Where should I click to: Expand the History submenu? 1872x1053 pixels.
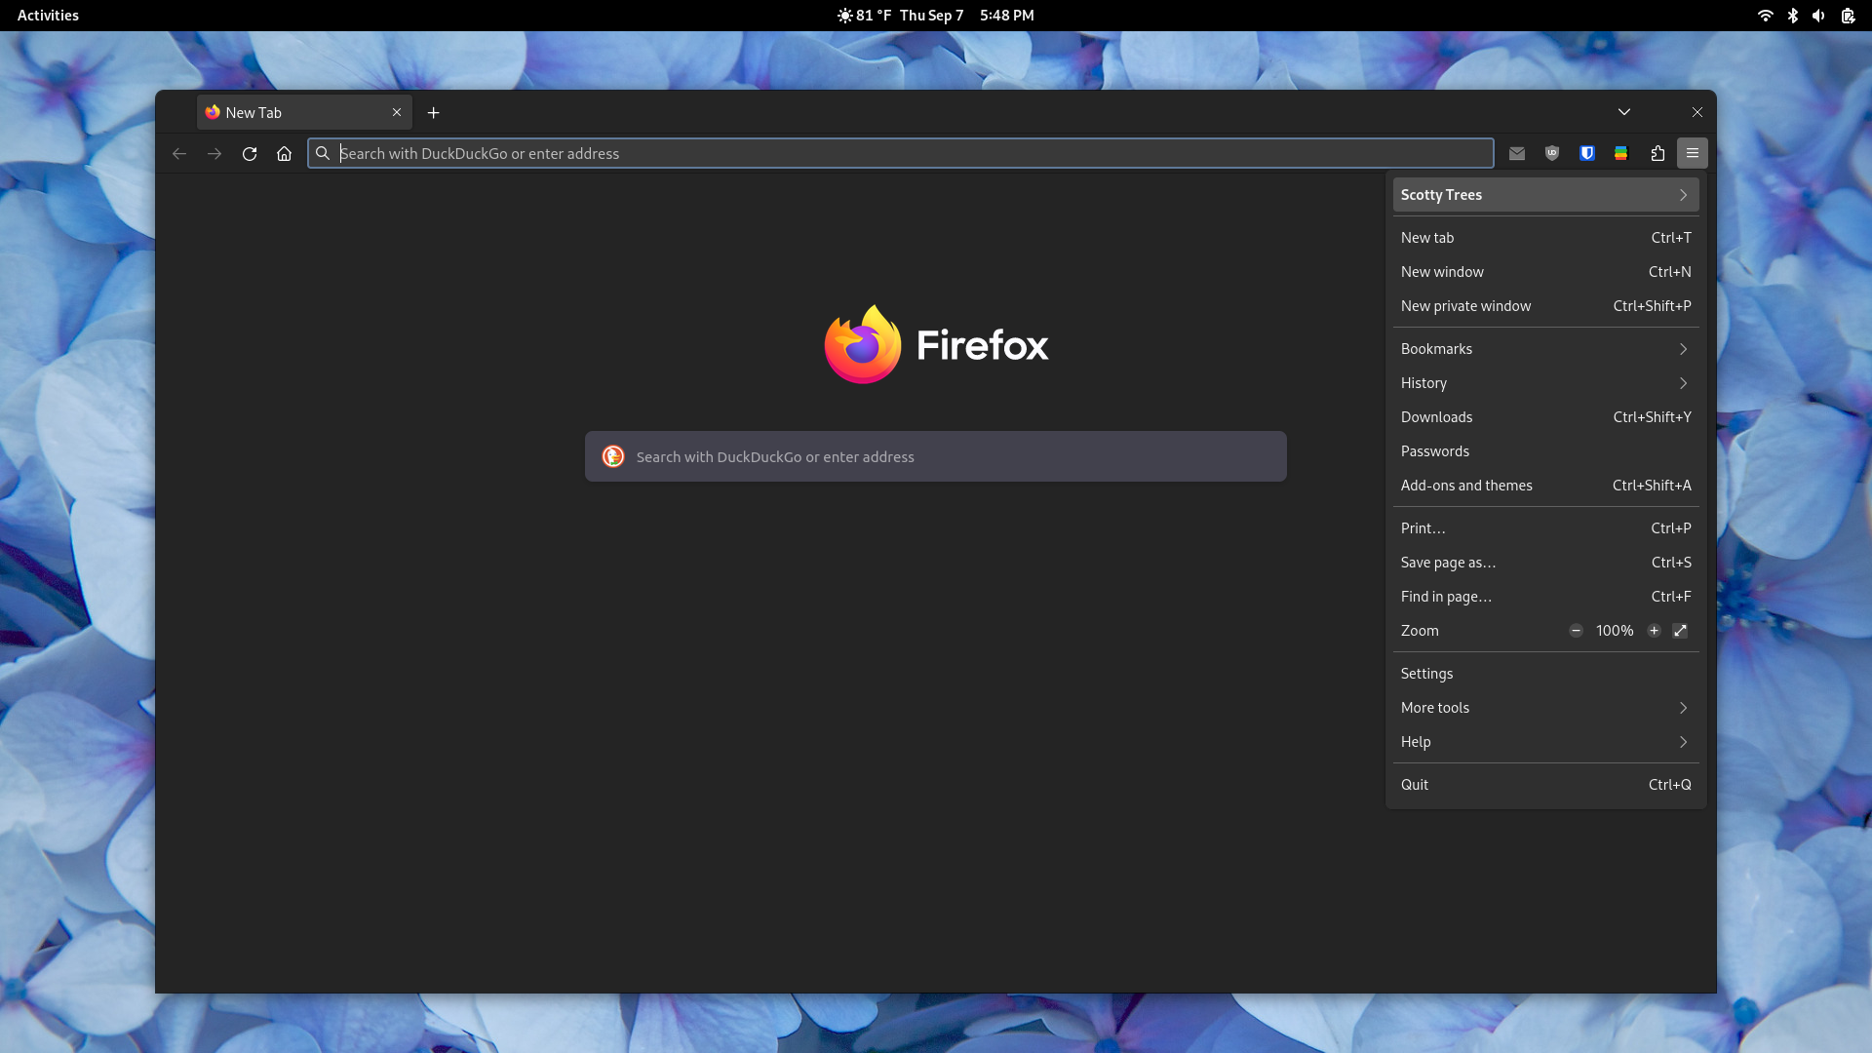point(1545,383)
